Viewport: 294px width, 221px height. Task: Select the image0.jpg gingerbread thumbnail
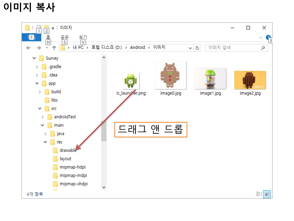click(x=171, y=75)
